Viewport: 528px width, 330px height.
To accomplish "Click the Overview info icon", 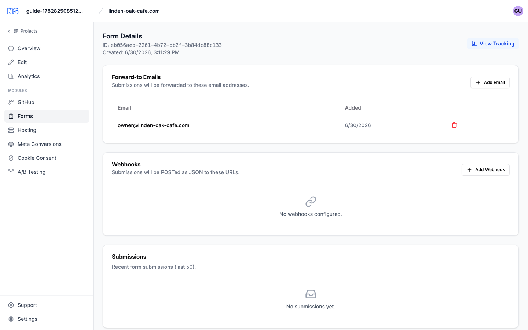I will coord(11,48).
